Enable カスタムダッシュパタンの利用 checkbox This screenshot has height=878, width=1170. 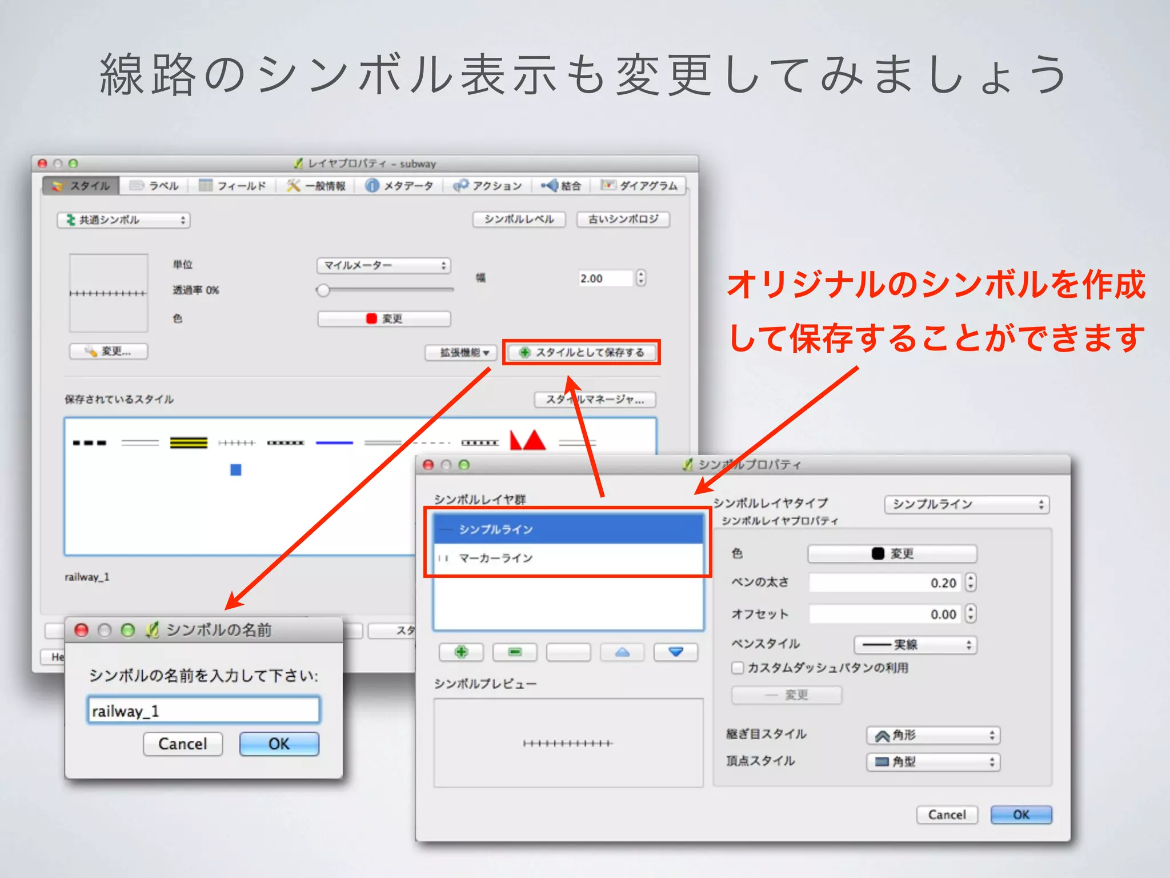point(738,668)
